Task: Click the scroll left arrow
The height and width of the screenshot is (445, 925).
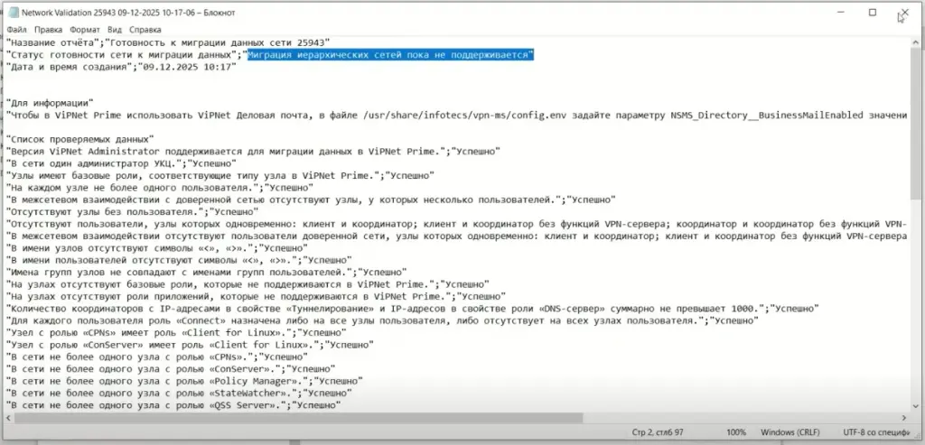Action: (10, 417)
